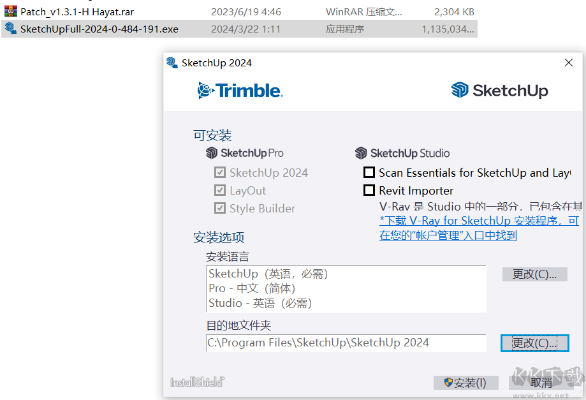This screenshot has height=400, width=586.
Task: Click the destination folder path field
Action: (x=346, y=343)
